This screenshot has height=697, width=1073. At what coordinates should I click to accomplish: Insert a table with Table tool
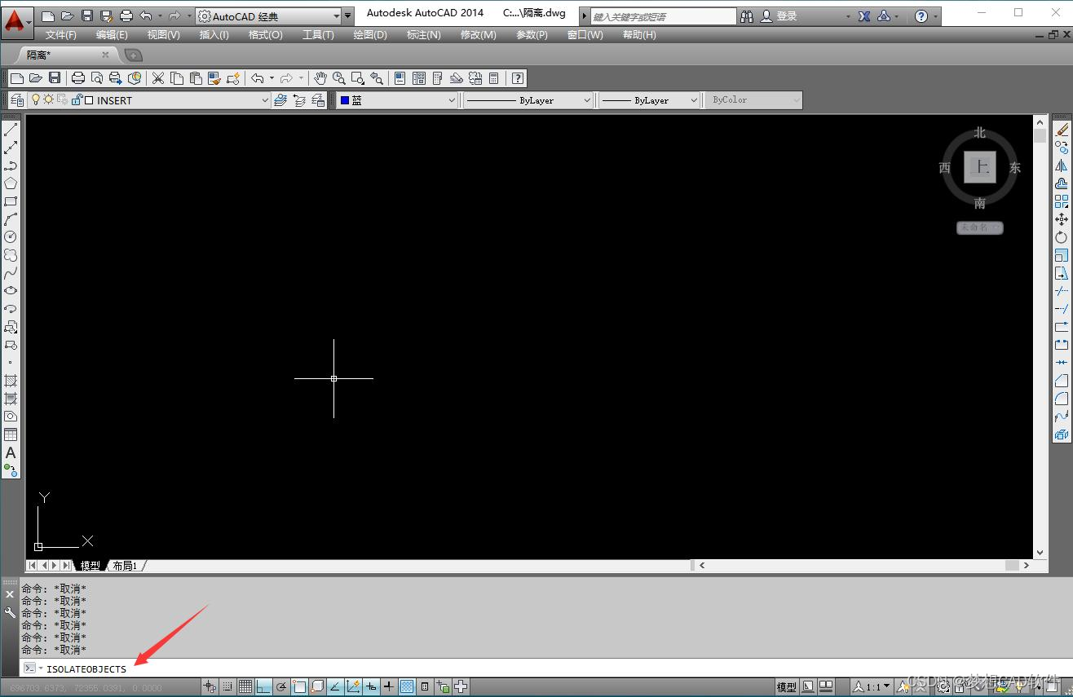pyautogui.click(x=11, y=435)
